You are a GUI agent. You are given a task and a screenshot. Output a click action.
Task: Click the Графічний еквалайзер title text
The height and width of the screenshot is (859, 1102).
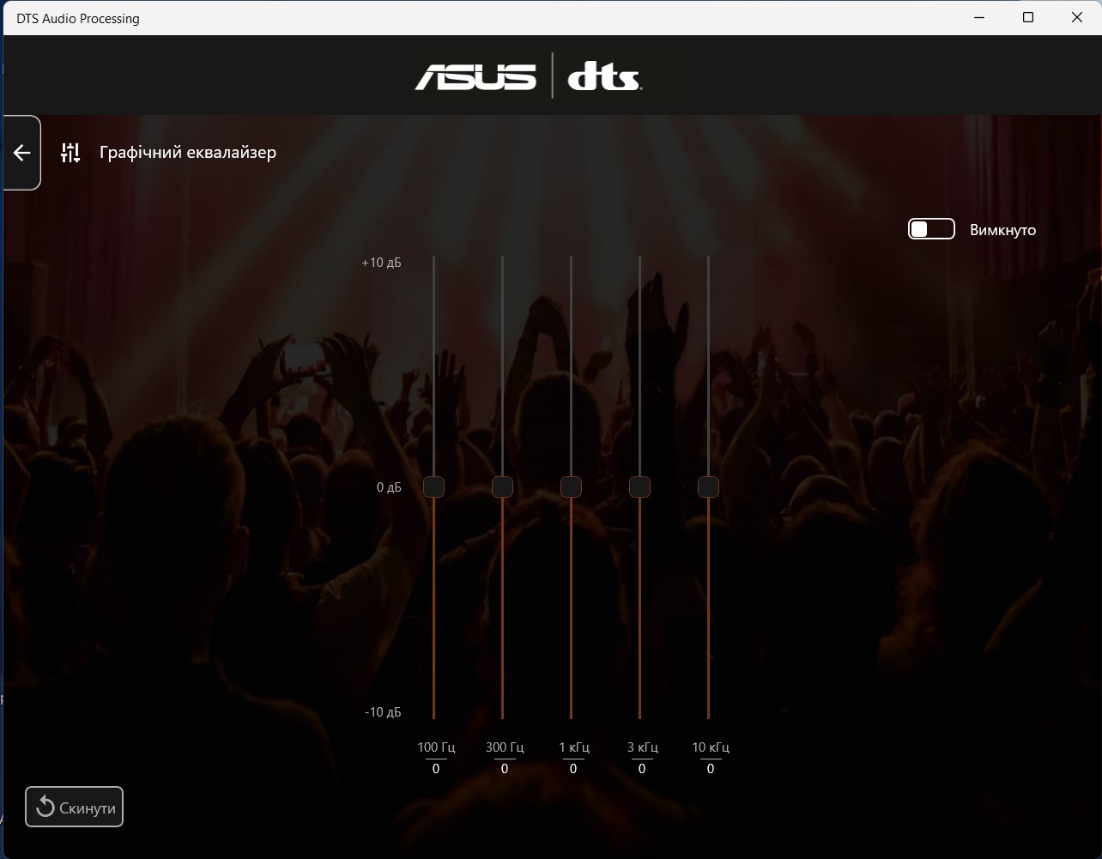(188, 153)
